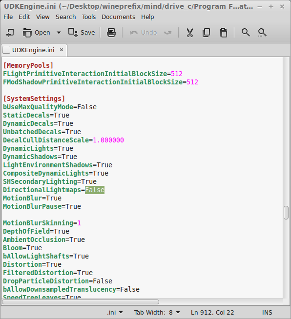The height and width of the screenshot is (319, 291).
Task: Cut selection with scissors icon
Action: pos(189,33)
